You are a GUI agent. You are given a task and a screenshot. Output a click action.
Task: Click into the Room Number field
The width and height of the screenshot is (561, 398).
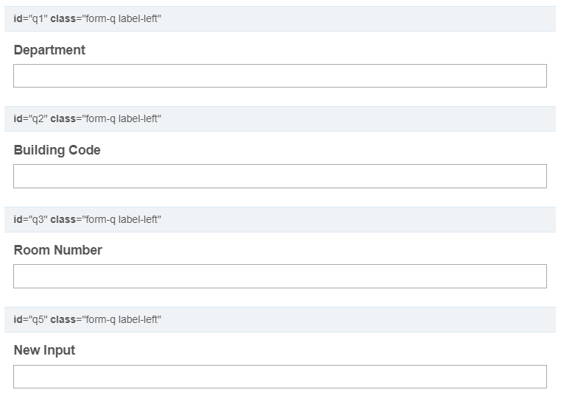tap(280, 276)
